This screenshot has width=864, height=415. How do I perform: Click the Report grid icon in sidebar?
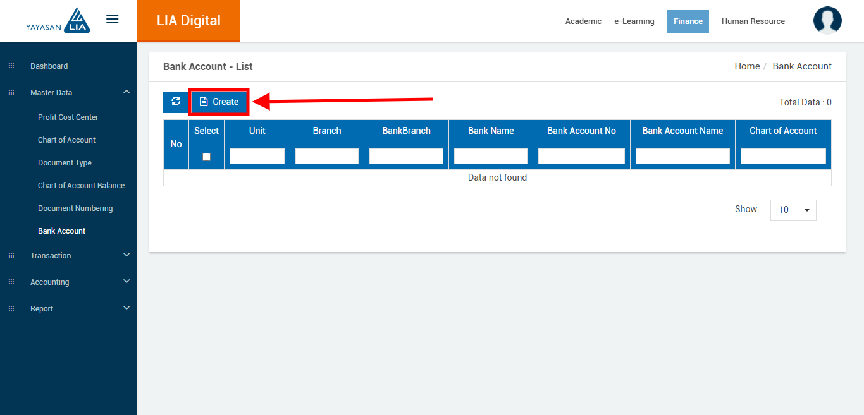11,309
